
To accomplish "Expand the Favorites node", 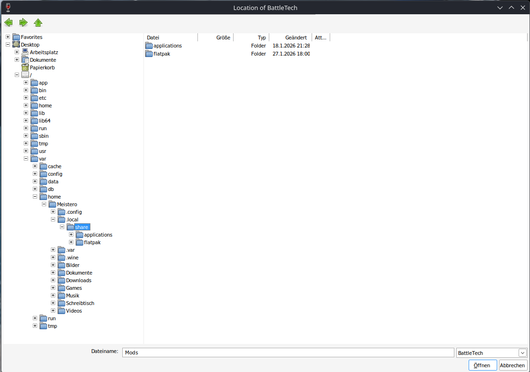I will (8, 37).
